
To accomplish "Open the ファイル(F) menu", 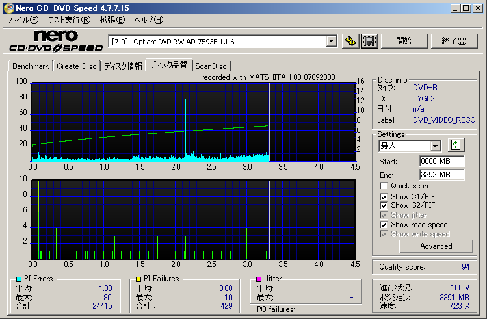I will coord(22,20).
